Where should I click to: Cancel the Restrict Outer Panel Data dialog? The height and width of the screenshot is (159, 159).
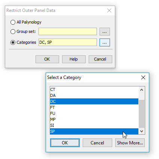point(100,59)
